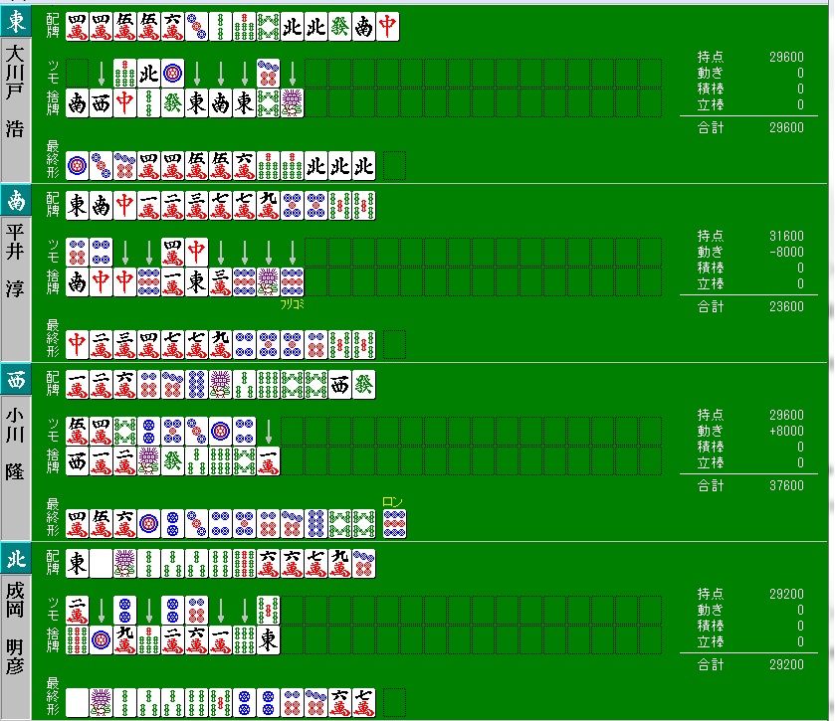
Task: Select the blank 白 tile in North's 配牌 row
Action: tap(101, 564)
